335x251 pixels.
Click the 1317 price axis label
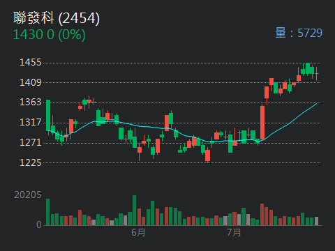pyautogui.click(x=31, y=123)
